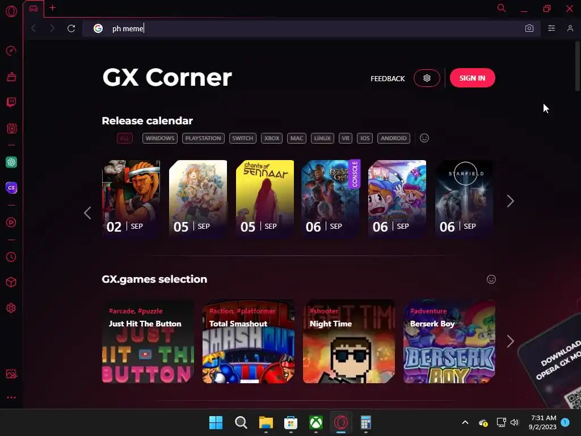Open Extensions cube icon in sidebar
This screenshot has width=581, height=436.
[x=11, y=283]
